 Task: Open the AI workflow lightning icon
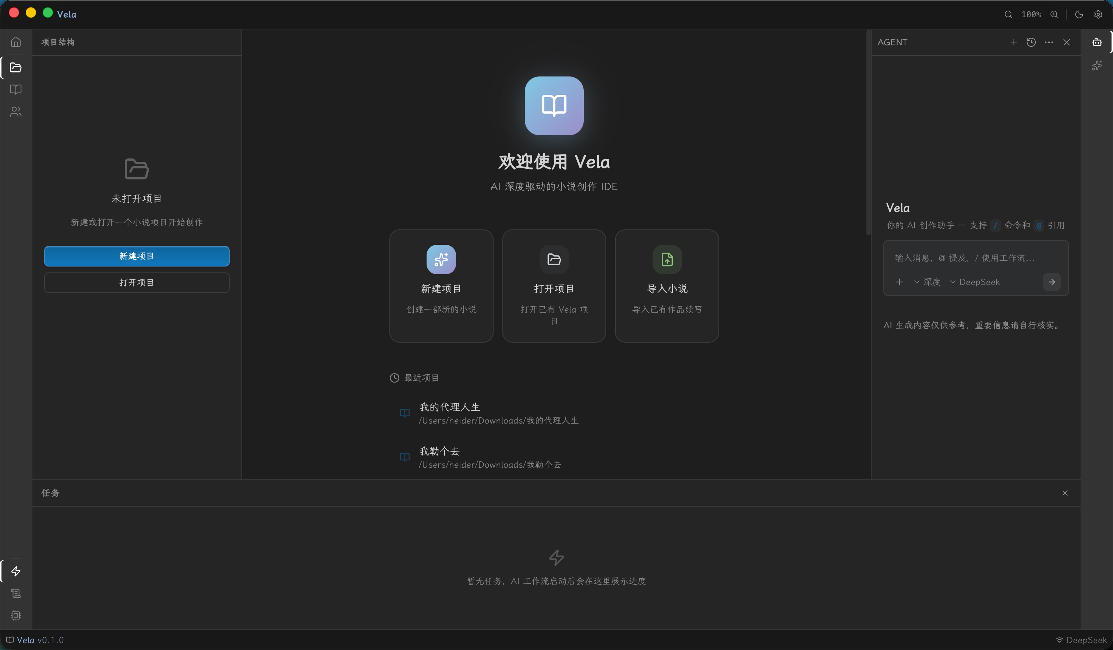16,571
